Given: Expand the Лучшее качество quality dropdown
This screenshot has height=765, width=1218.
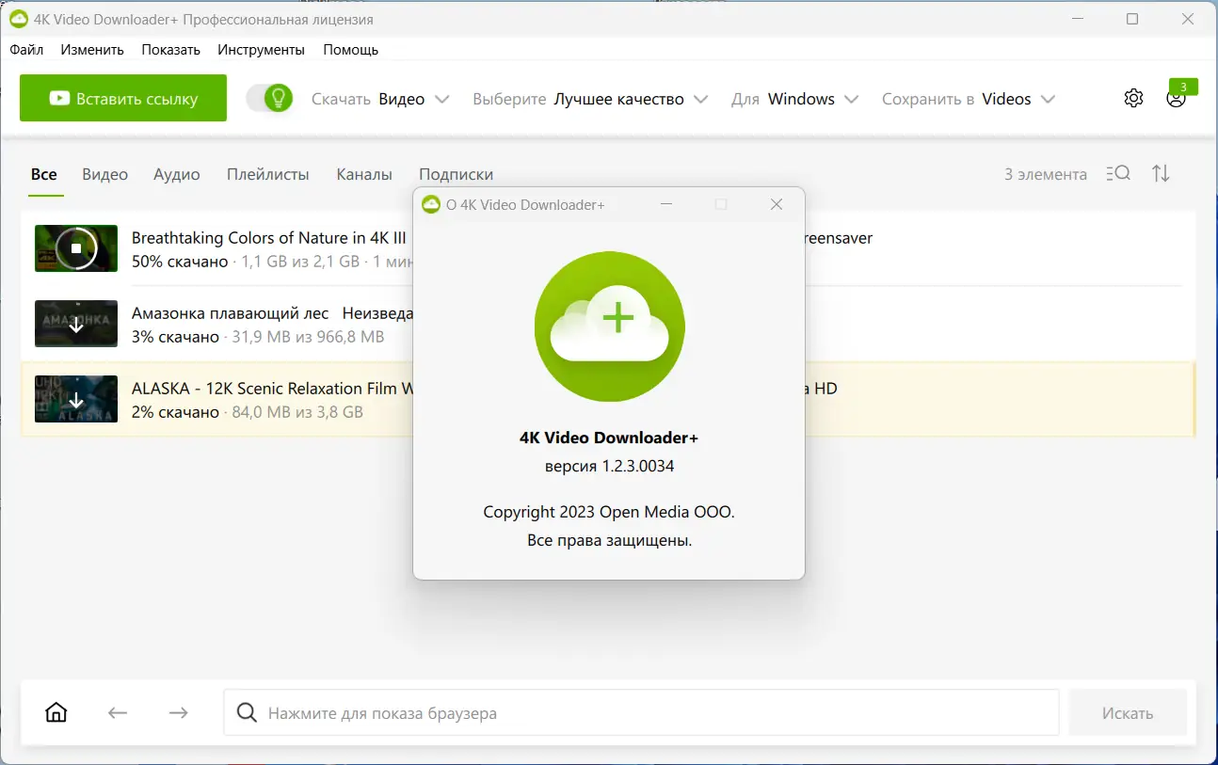Looking at the screenshot, I should [631, 98].
